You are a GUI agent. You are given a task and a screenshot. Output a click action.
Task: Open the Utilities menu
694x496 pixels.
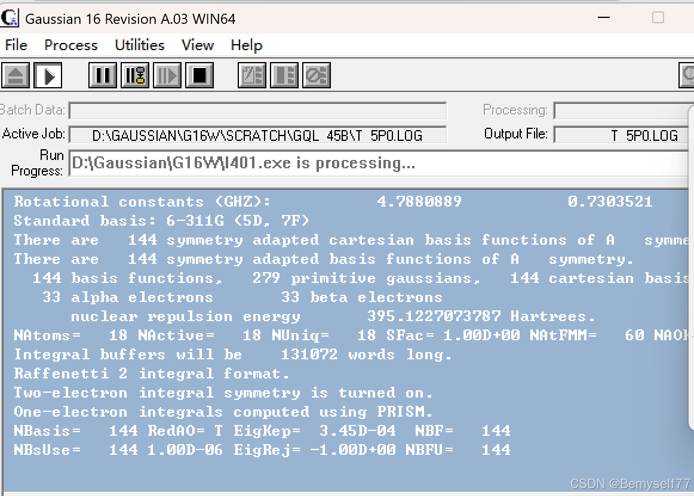coord(139,45)
